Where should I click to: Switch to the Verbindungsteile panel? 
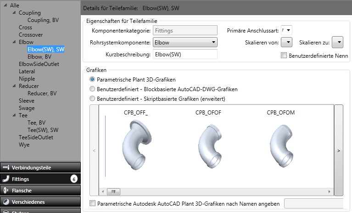click(40, 167)
